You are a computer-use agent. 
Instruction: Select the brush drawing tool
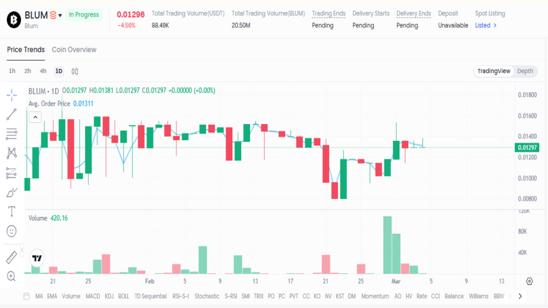coord(12,192)
